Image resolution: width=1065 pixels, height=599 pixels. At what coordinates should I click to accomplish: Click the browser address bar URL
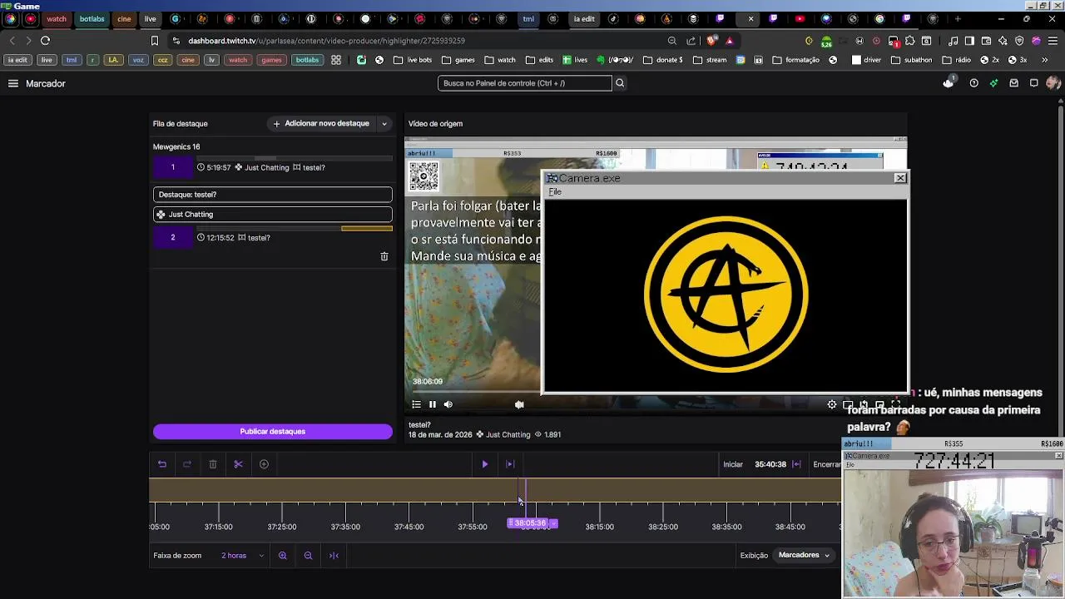[326, 41]
